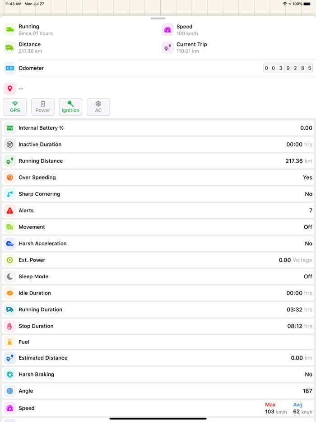Tap the Inactive Duration icon
Screen dimensions: 316x422
click(10, 145)
